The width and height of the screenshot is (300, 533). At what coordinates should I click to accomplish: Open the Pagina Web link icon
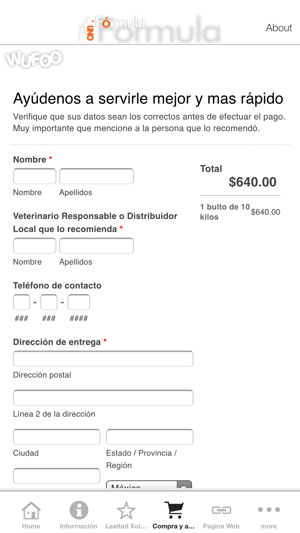pyautogui.click(x=221, y=510)
